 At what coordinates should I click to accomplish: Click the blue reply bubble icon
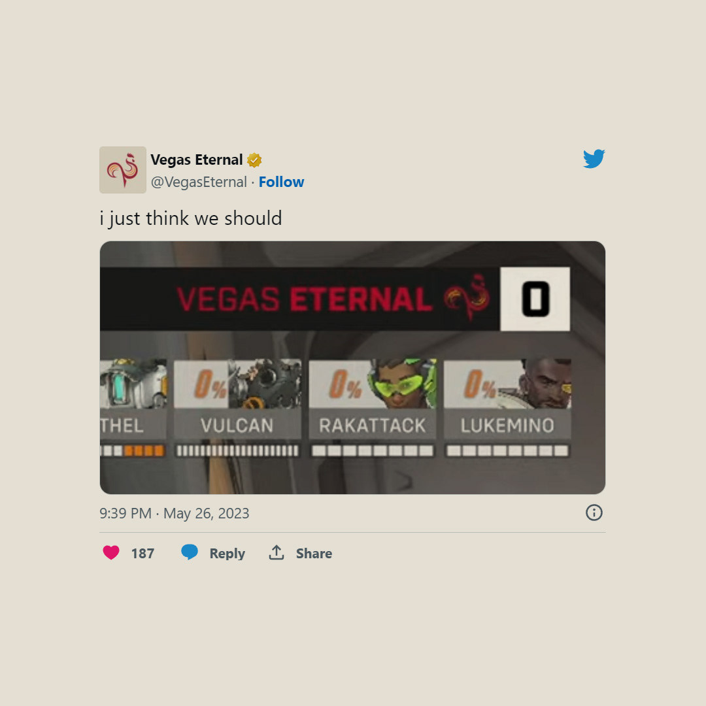[190, 552]
